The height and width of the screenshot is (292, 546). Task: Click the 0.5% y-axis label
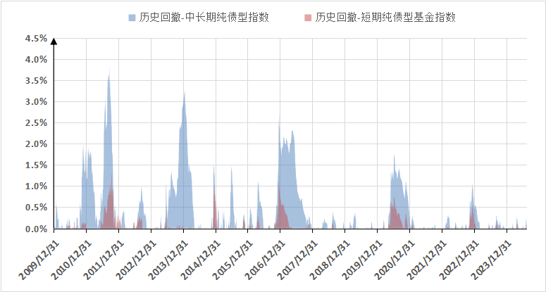tap(36, 208)
